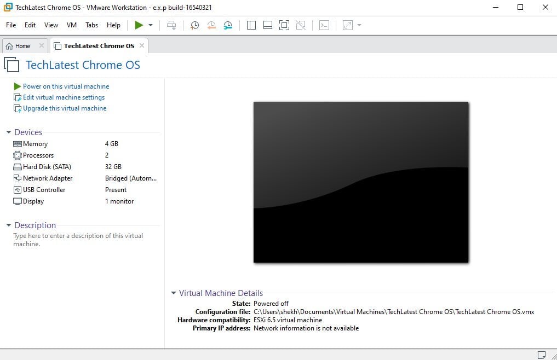Click the settings icon beside Edit virtual machine
The height and width of the screenshot is (360, 557).
[18, 97]
